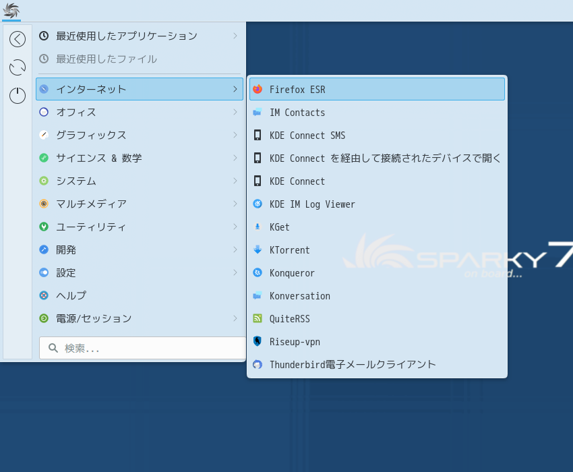Open the 電源/セッション category
Screen dimensions: 573x472
tap(140, 318)
